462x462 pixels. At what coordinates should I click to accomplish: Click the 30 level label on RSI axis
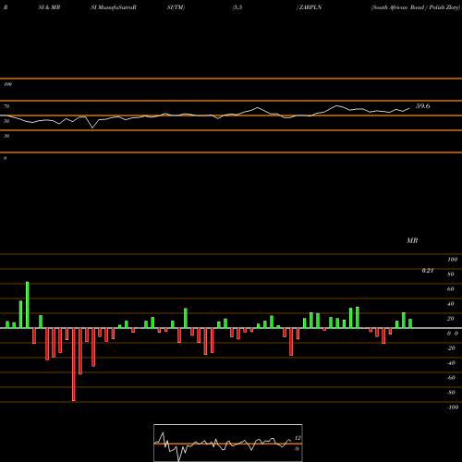[6, 136]
